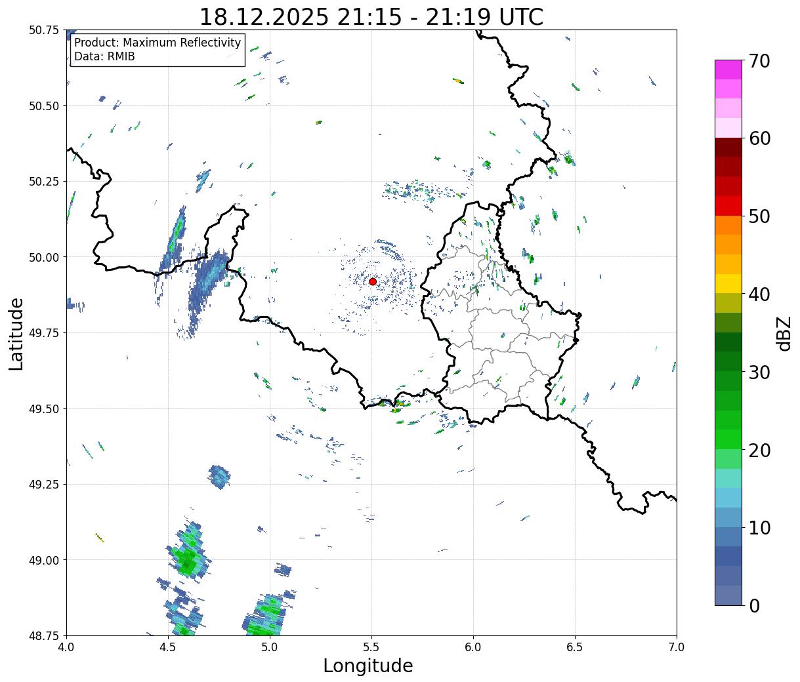Click latitude tick label 50.50
Screen dimensions: 800x682
44,106
